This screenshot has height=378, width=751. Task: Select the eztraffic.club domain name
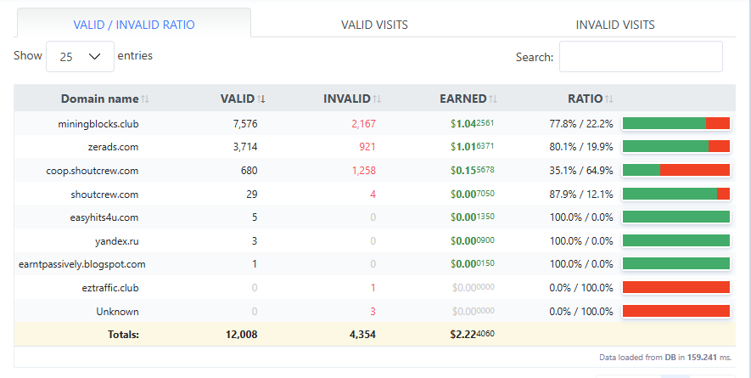[110, 288]
